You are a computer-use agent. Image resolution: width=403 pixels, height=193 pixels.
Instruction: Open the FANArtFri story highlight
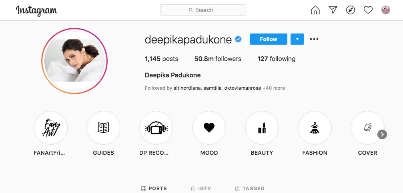point(50,128)
